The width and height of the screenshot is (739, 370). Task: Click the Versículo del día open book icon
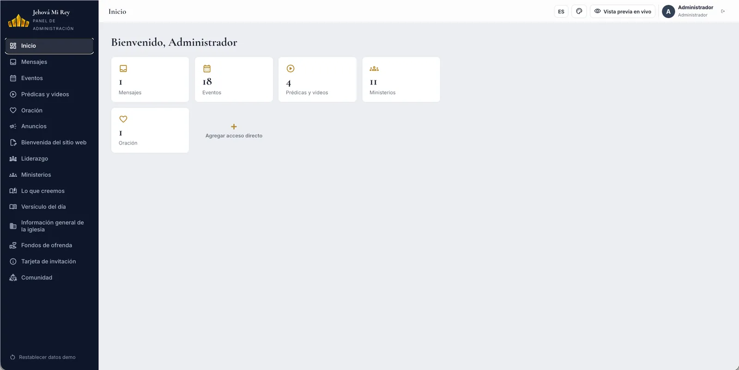click(x=13, y=206)
